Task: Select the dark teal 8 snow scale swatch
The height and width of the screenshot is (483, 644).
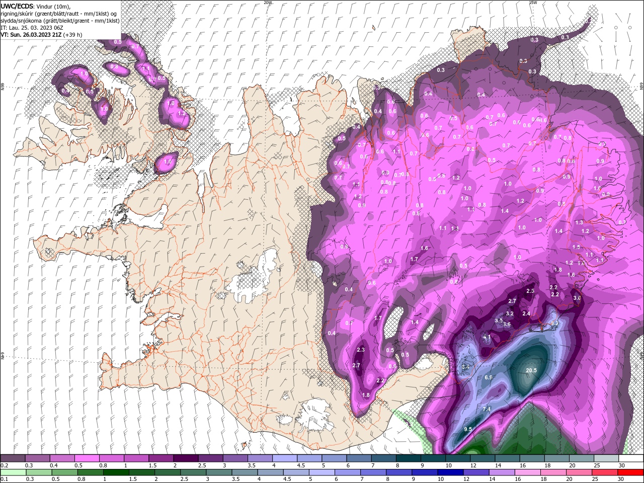Action: point(408,458)
